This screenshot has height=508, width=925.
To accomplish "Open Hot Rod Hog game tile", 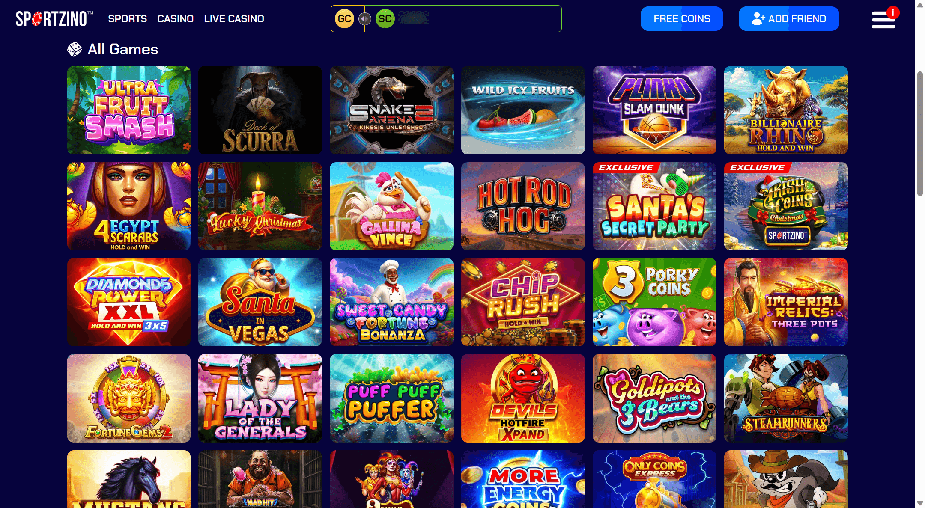I will [x=523, y=206].
